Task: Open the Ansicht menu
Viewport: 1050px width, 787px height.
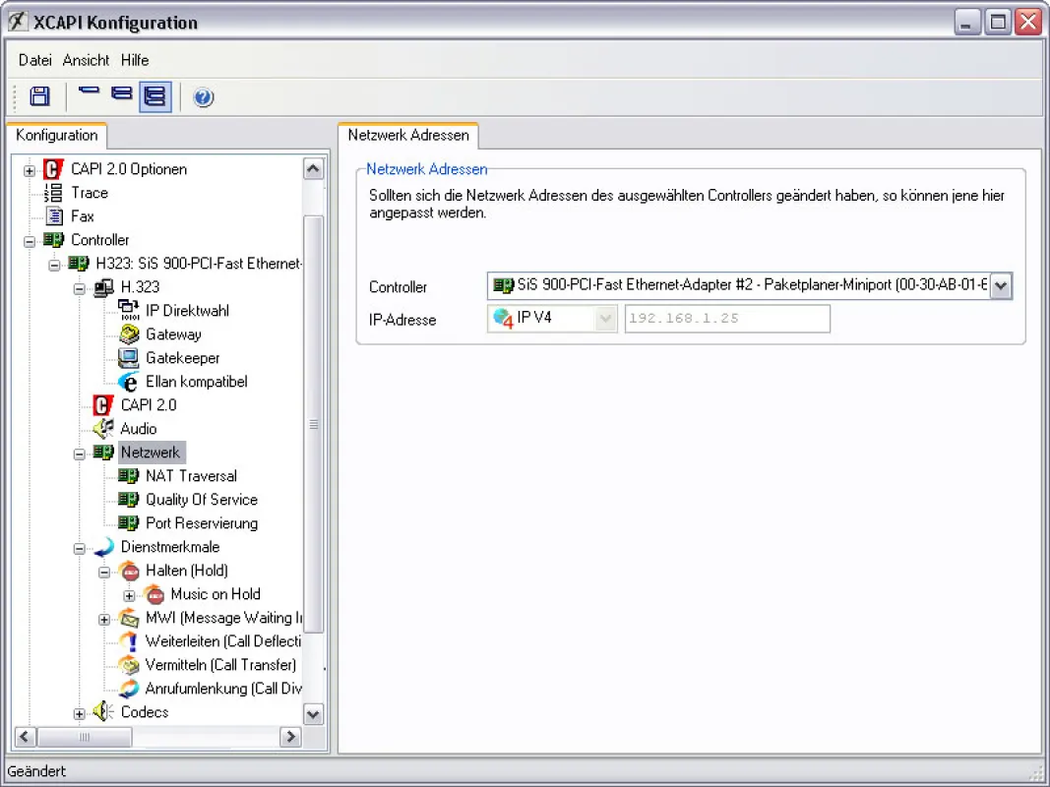Action: [x=86, y=60]
